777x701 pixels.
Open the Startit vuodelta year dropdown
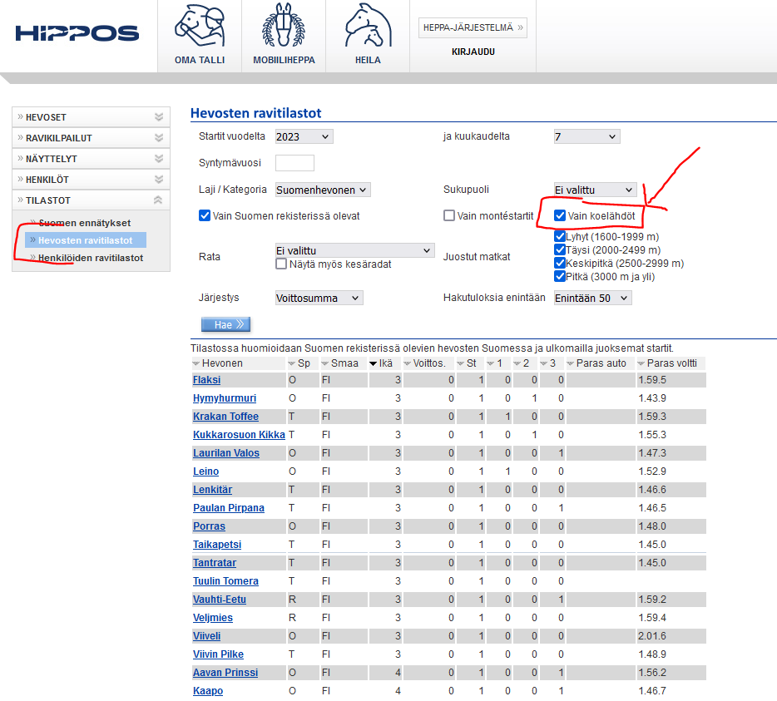coord(304,136)
